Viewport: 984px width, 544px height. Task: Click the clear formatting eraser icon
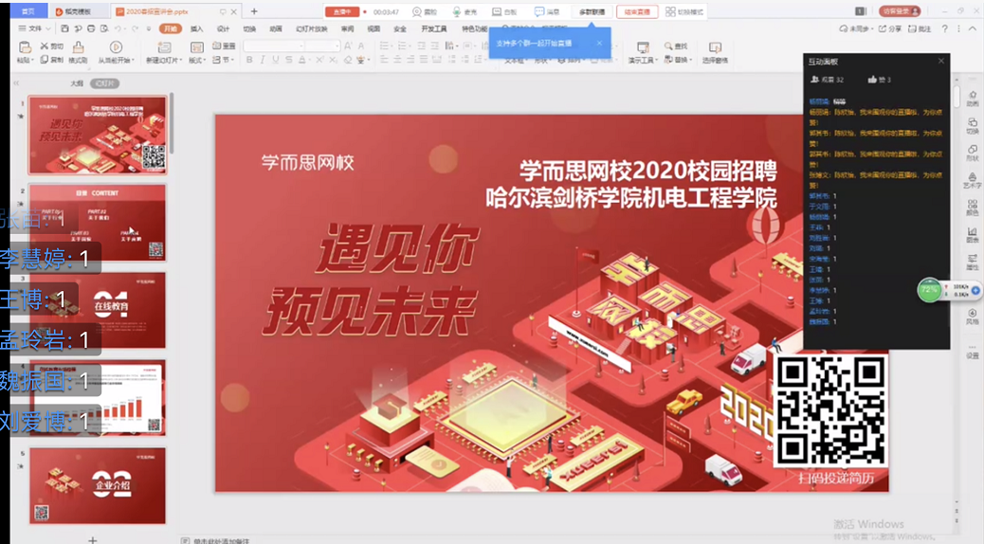pyautogui.click(x=348, y=61)
